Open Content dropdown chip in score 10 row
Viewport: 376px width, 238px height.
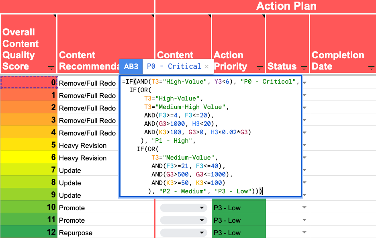coord(184,208)
